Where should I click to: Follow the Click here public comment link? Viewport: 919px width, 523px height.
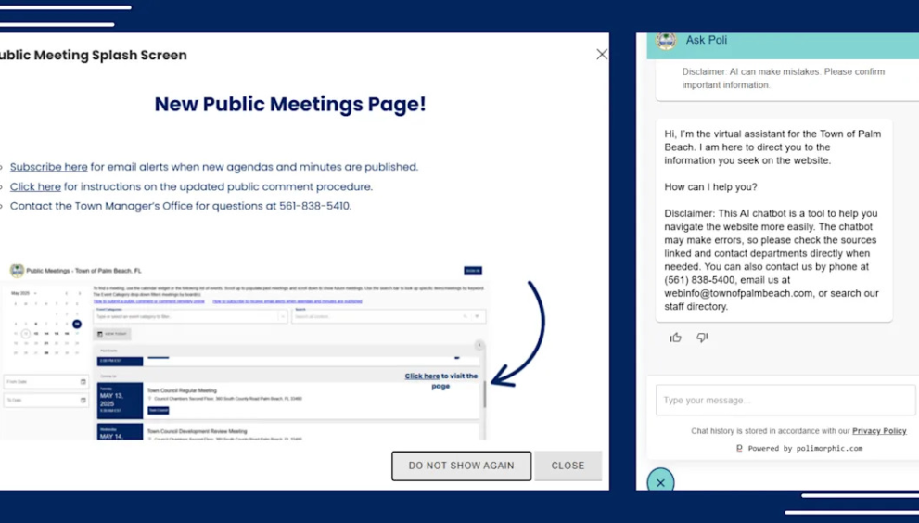tap(35, 187)
